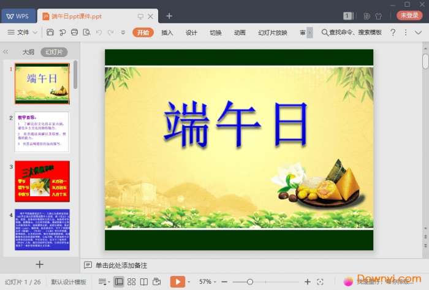Click the Print icon
429x290 pixels.
click(74, 32)
